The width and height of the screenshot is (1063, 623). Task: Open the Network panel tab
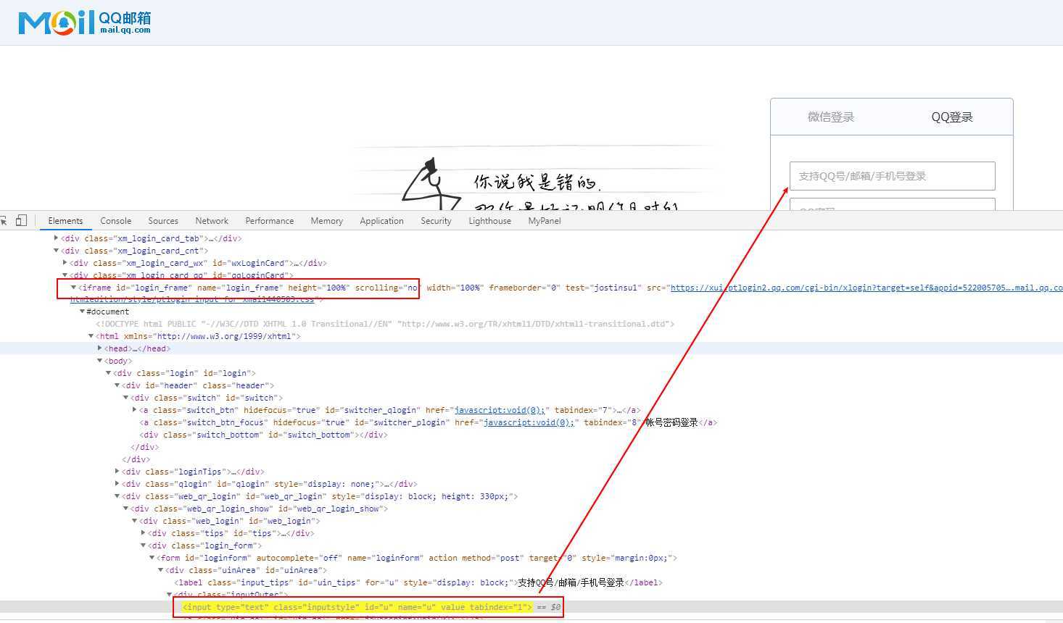pyautogui.click(x=212, y=221)
